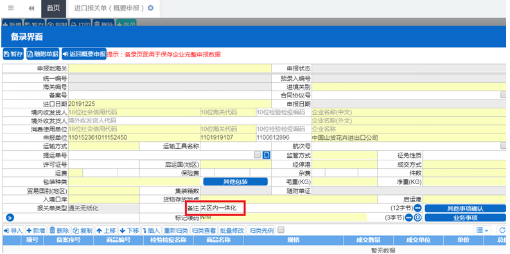Click the 启运国(地区) field

[236, 164]
